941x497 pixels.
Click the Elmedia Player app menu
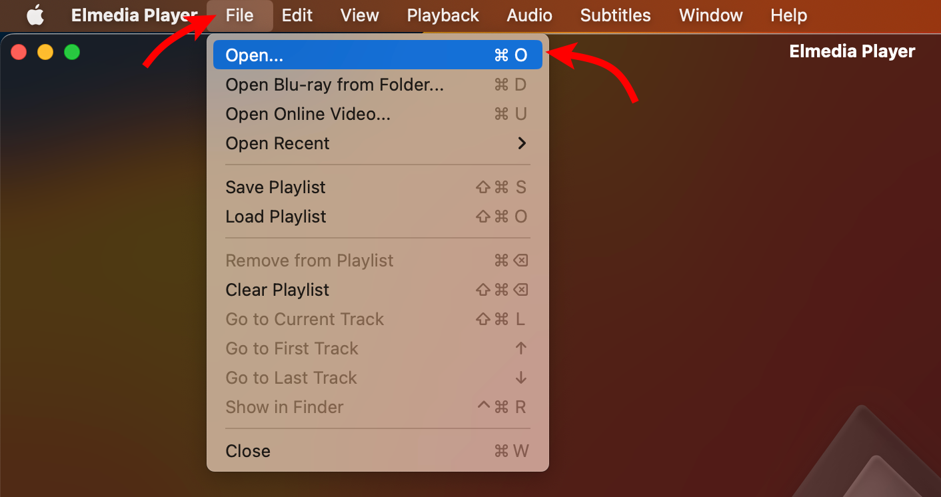135,15
